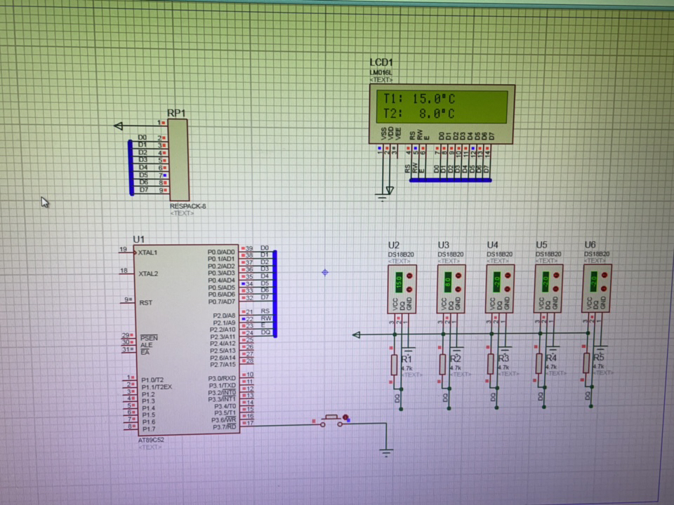Click the P3.7/RD pin label on U1
Viewport: 674px width, 505px height.
(225, 427)
